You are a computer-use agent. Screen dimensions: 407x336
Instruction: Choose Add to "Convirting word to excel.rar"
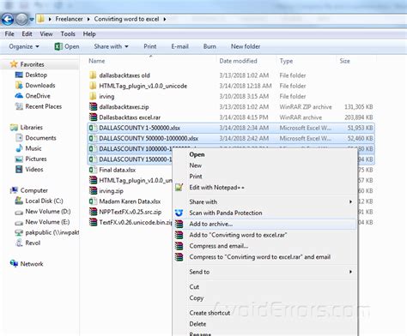coord(238,235)
